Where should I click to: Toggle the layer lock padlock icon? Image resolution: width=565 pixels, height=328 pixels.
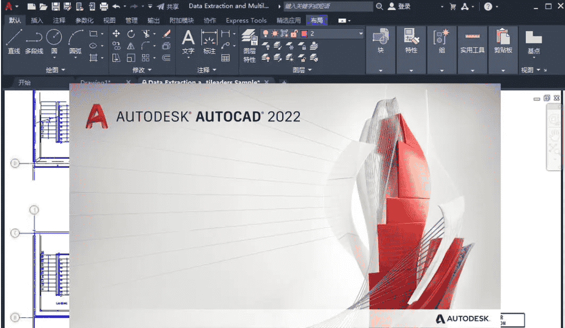(x=294, y=34)
